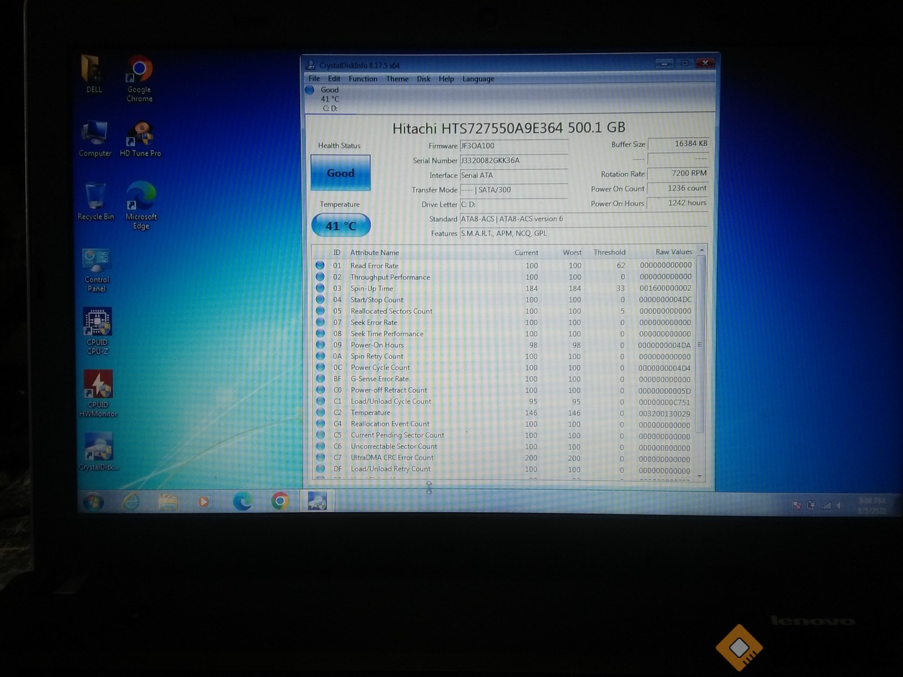Open Control Panel desktop icon
The height and width of the screenshot is (677, 903).
pos(97,270)
